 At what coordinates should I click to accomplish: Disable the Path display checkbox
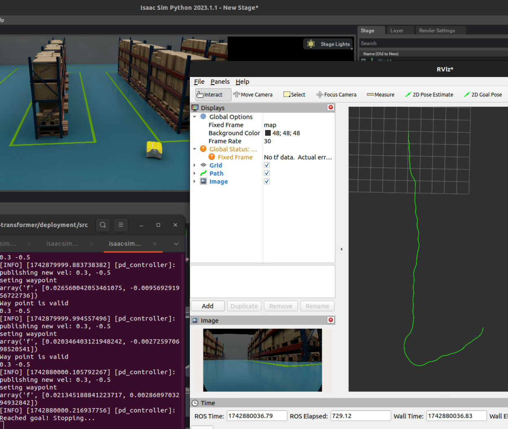click(266, 173)
